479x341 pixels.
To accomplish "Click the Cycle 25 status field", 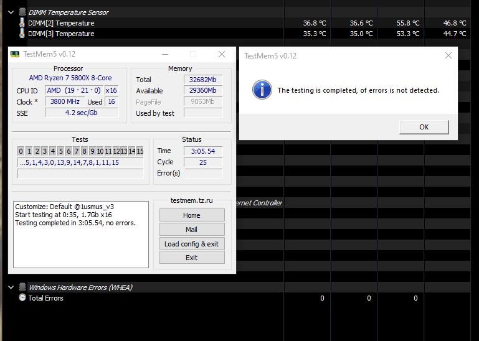I will pos(203,162).
